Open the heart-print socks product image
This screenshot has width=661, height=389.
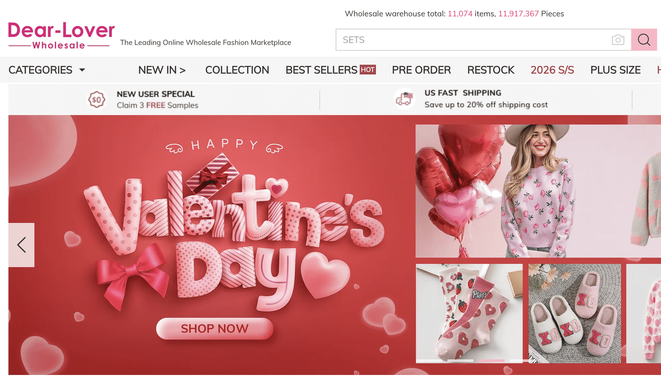[469, 312]
